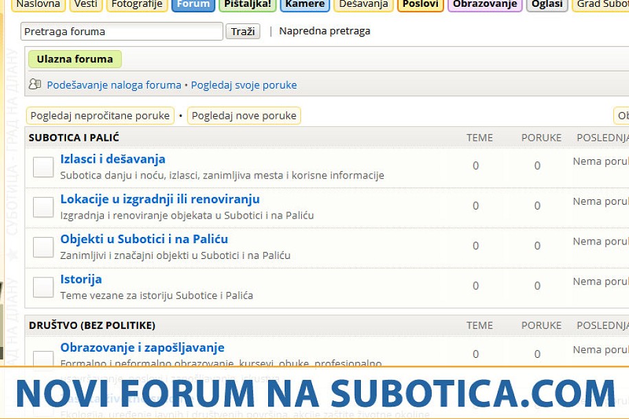Click description 'Teme vezane za istoriju Subotice'
629x419 pixels.
point(157,295)
